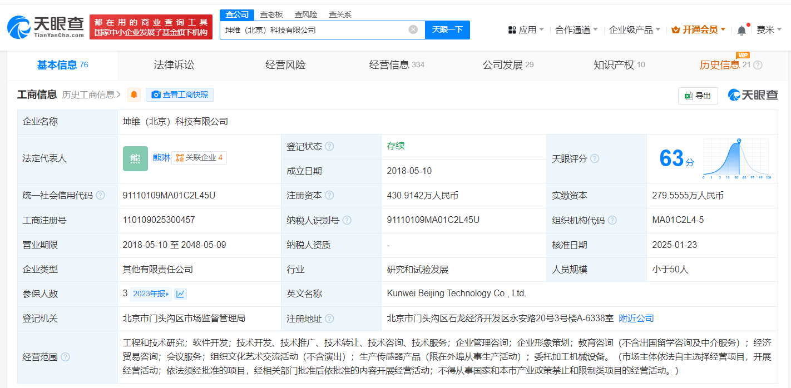
Task: Open the 附近公司 link near the address
Action: (x=637, y=318)
